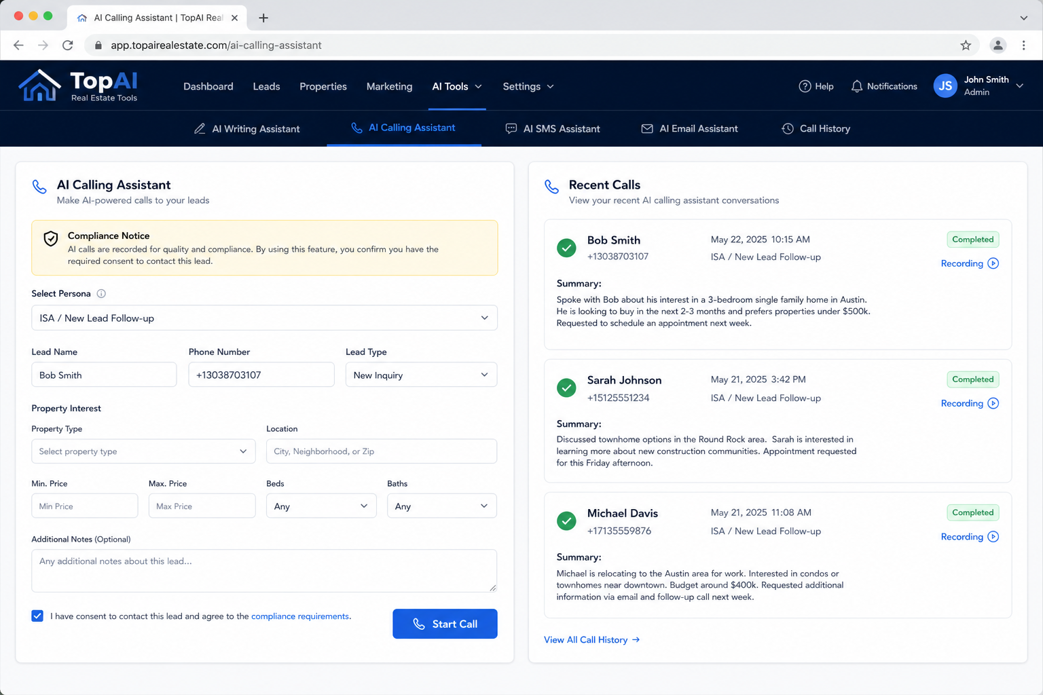Play Bob Smith's call recording icon
The image size is (1043, 695).
point(993,263)
